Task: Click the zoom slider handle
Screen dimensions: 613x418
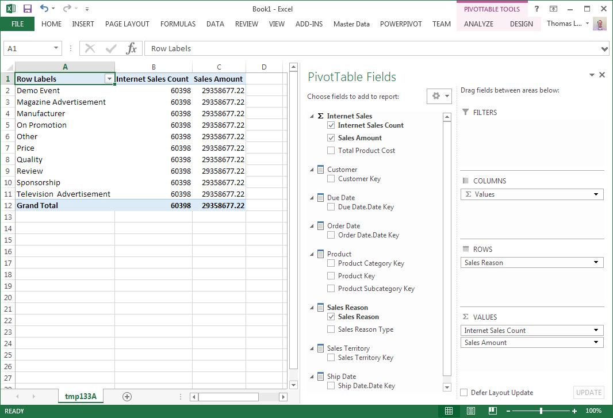Action: pyautogui.click(x=541, y=411)
